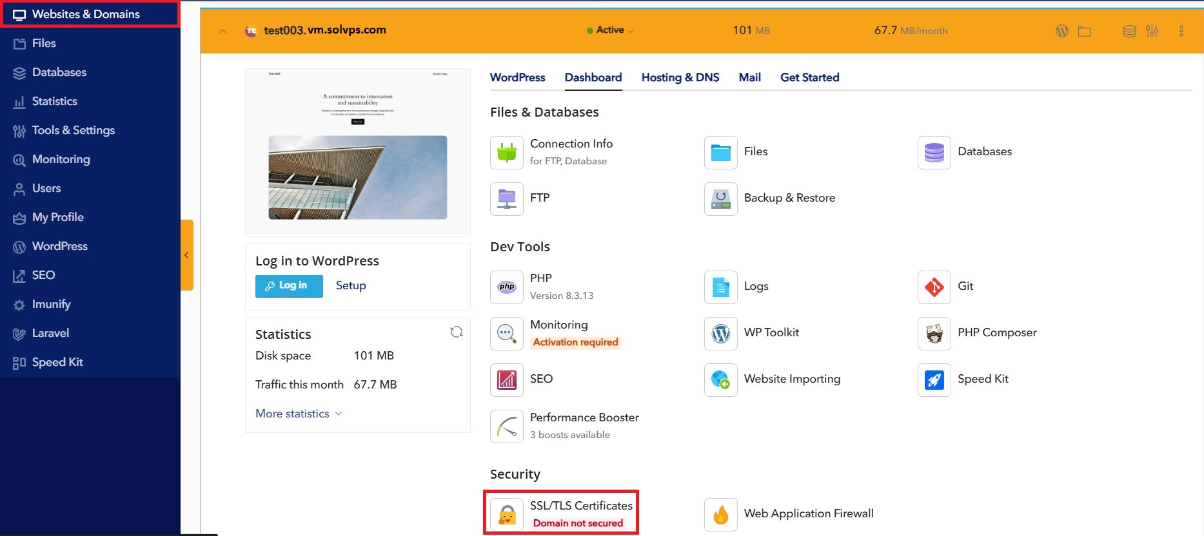Viewport: 1204px width, 536px height.
Task: Click Domain not secured label
Action: pyautogui.click(x=578, y=523)
